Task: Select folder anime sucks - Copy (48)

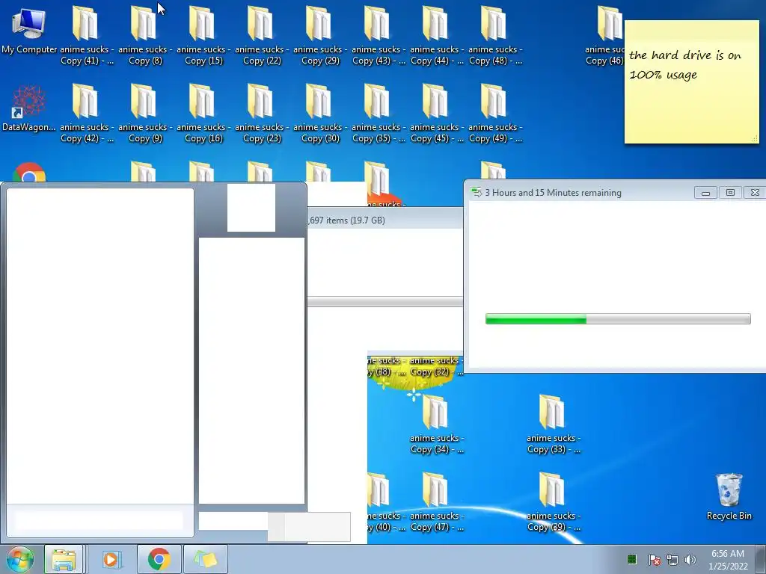Action: (x=495, y=35)
